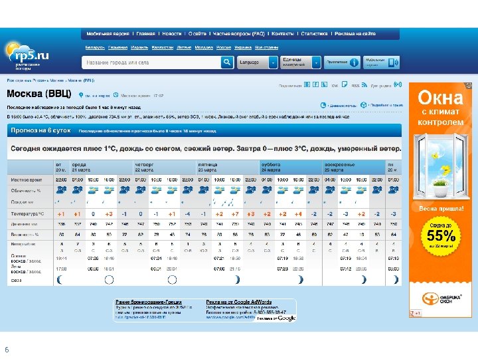
Task: Follow the Беларусь country link
Action: coord(95,47)
